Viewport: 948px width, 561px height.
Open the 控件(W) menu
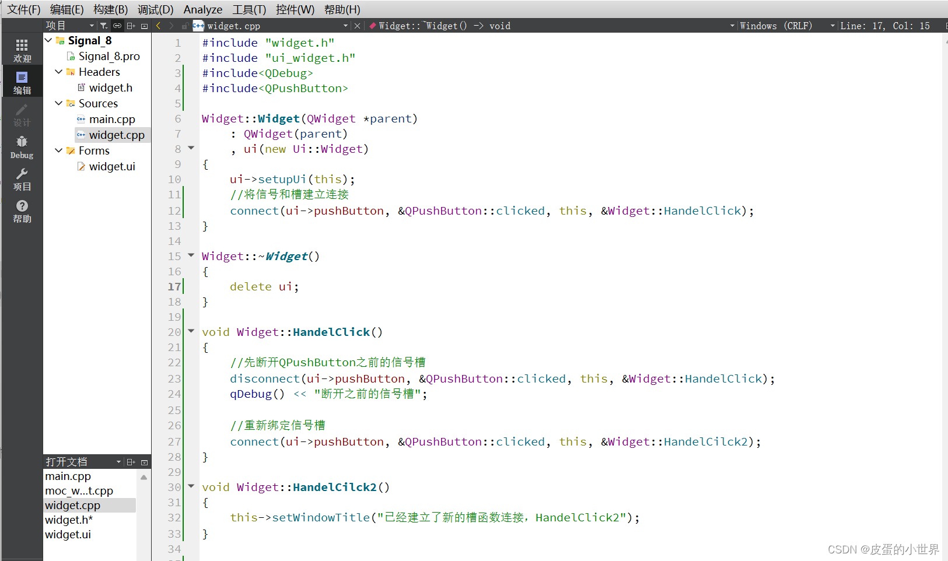tap(295, 9)
